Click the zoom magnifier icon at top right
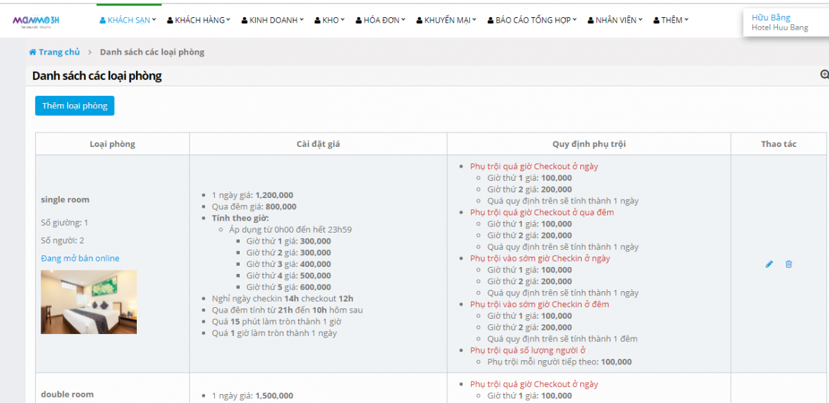 824,75
